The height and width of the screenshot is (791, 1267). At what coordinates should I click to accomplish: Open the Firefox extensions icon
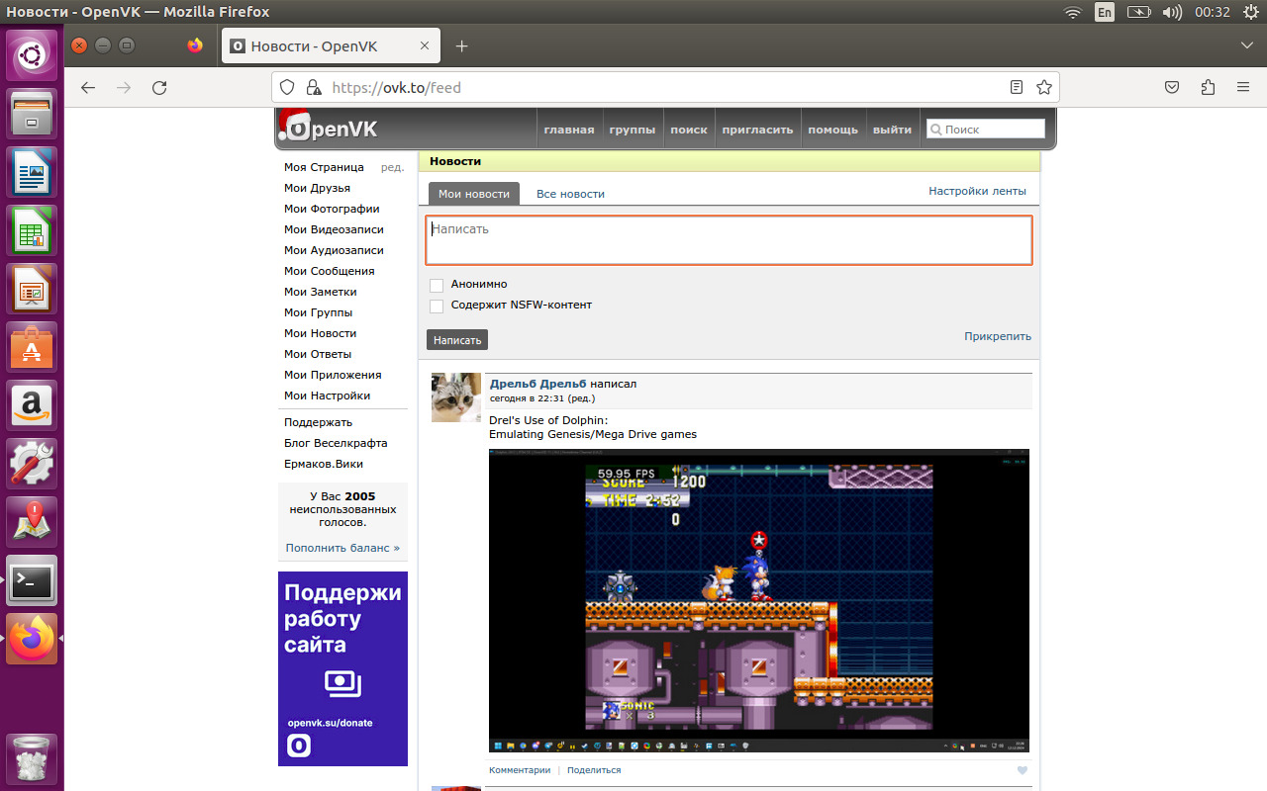pyautogui.click(x=1208, y=88)
